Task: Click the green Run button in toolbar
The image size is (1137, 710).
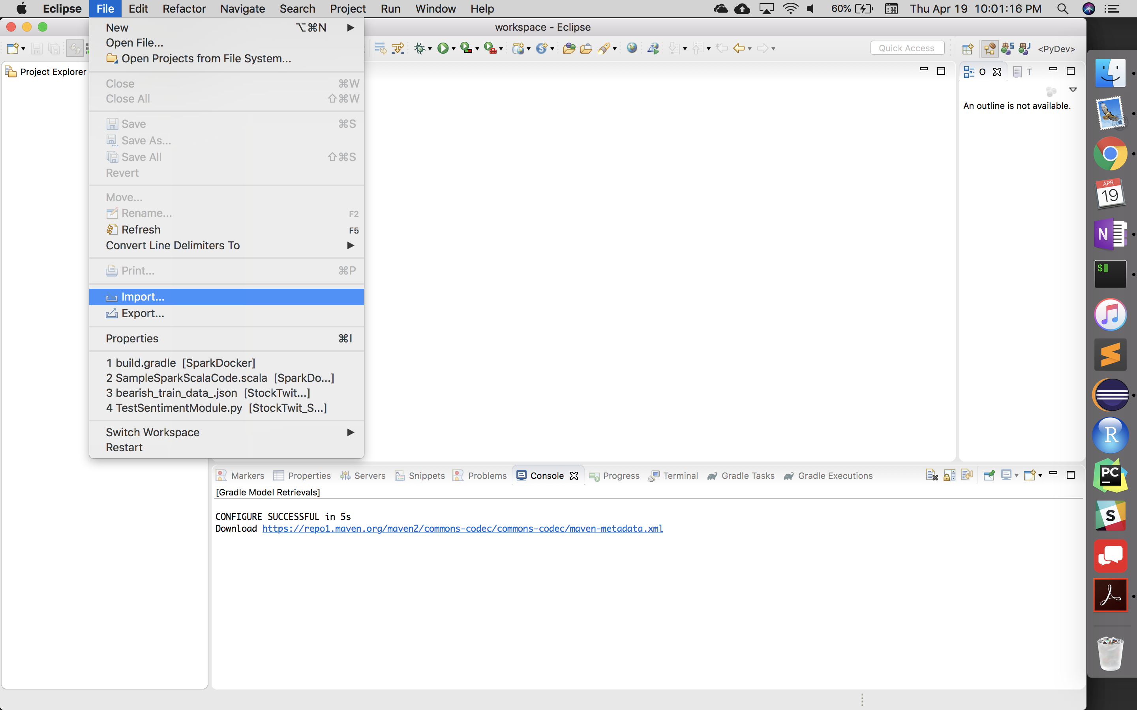Action: point(442,48)
